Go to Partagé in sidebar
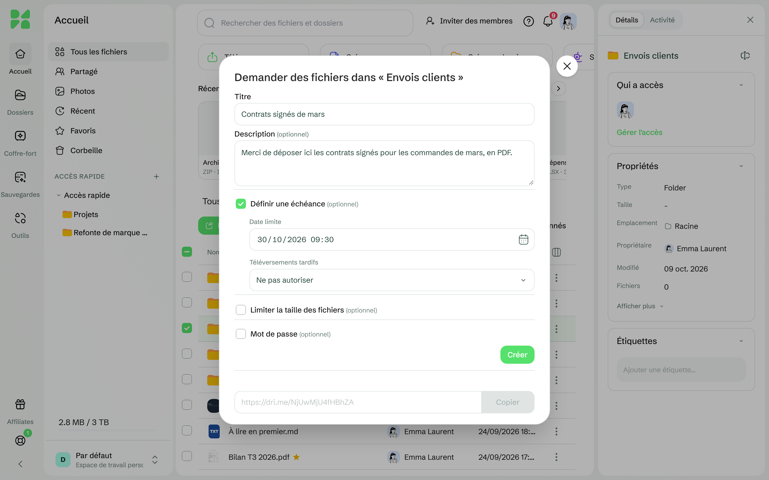The image size is (769, 480). [108, 71]
